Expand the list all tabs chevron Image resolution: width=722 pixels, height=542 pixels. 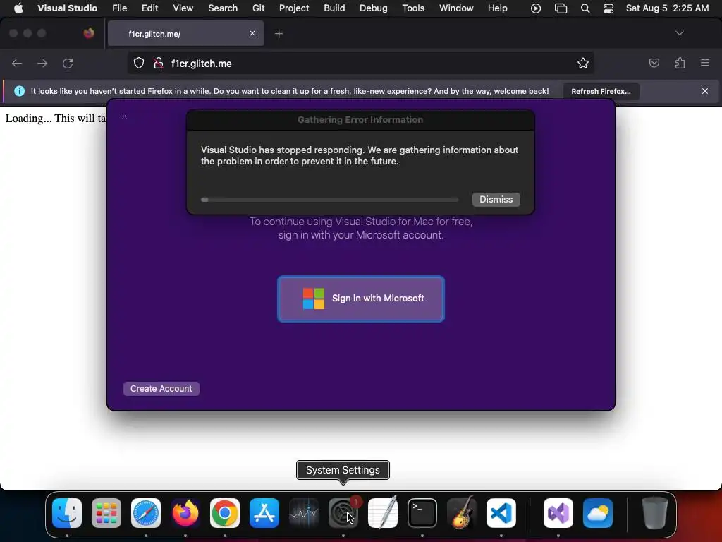680,33
